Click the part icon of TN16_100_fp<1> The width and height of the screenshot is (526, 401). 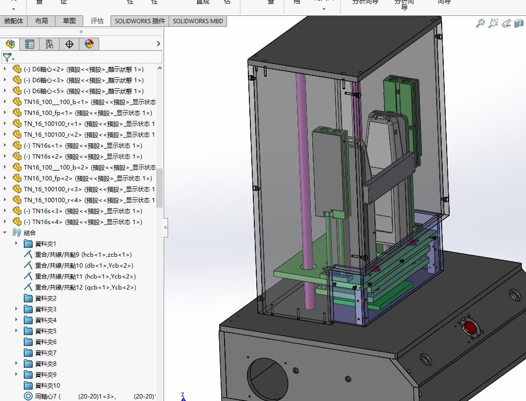coord(17,113)
